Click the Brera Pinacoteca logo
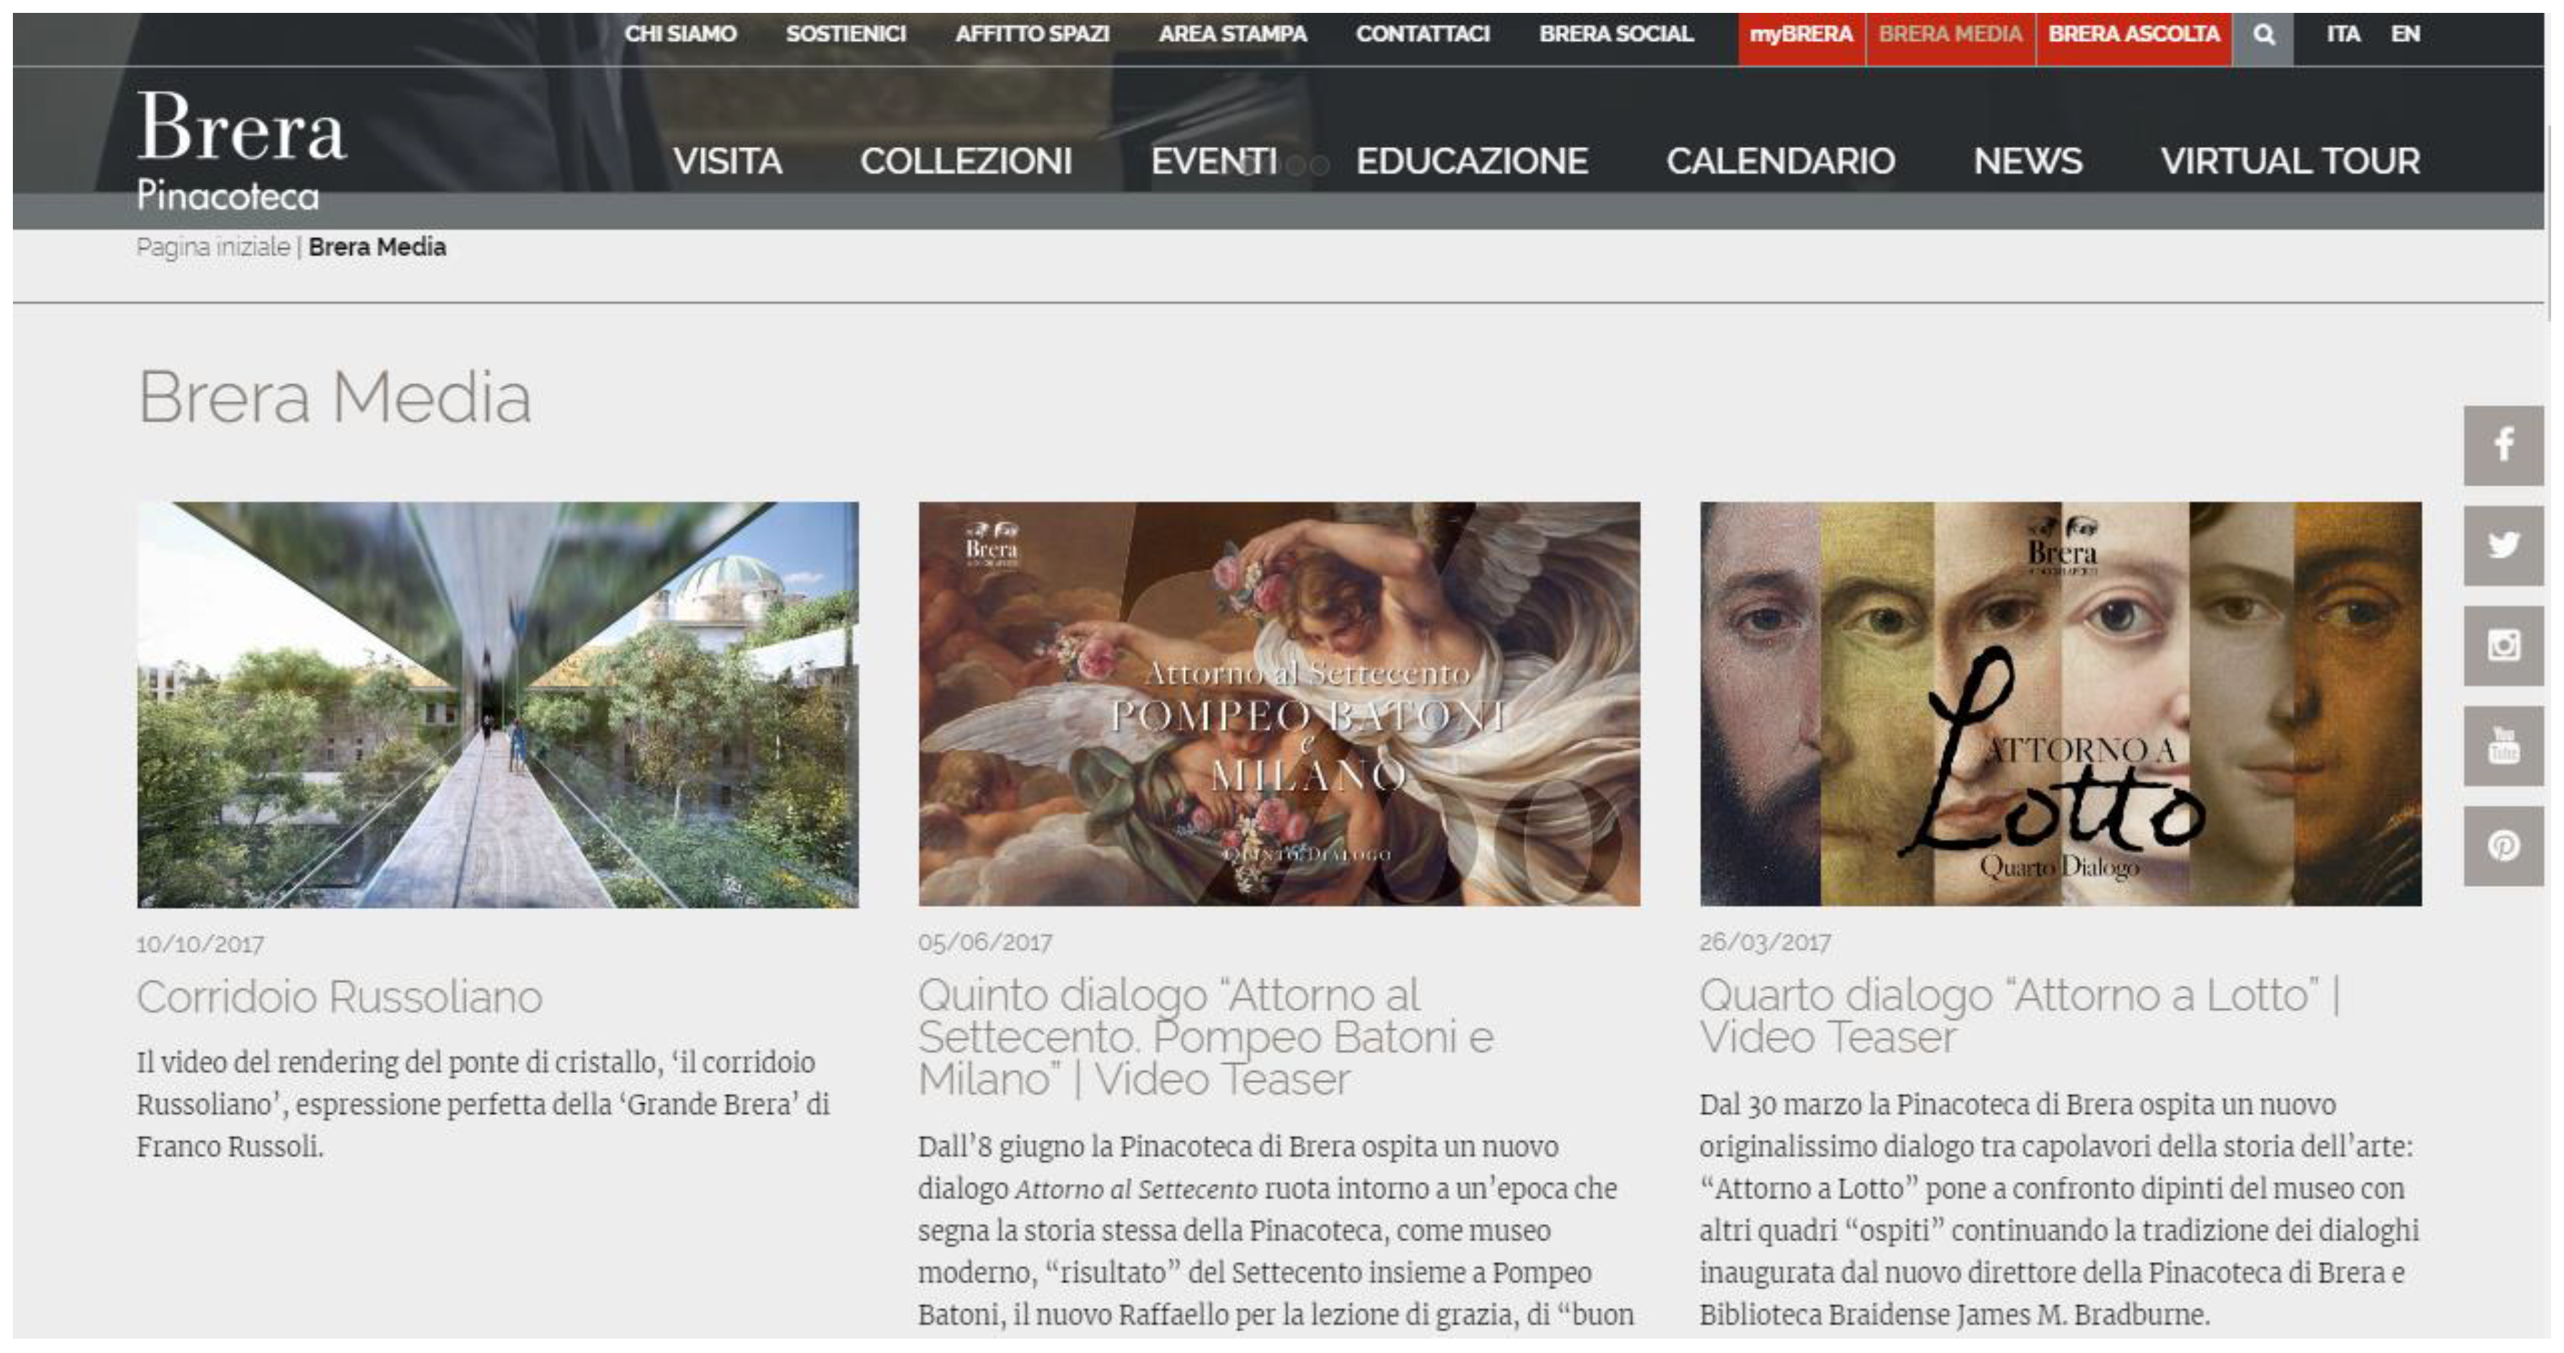 [241, 150]
